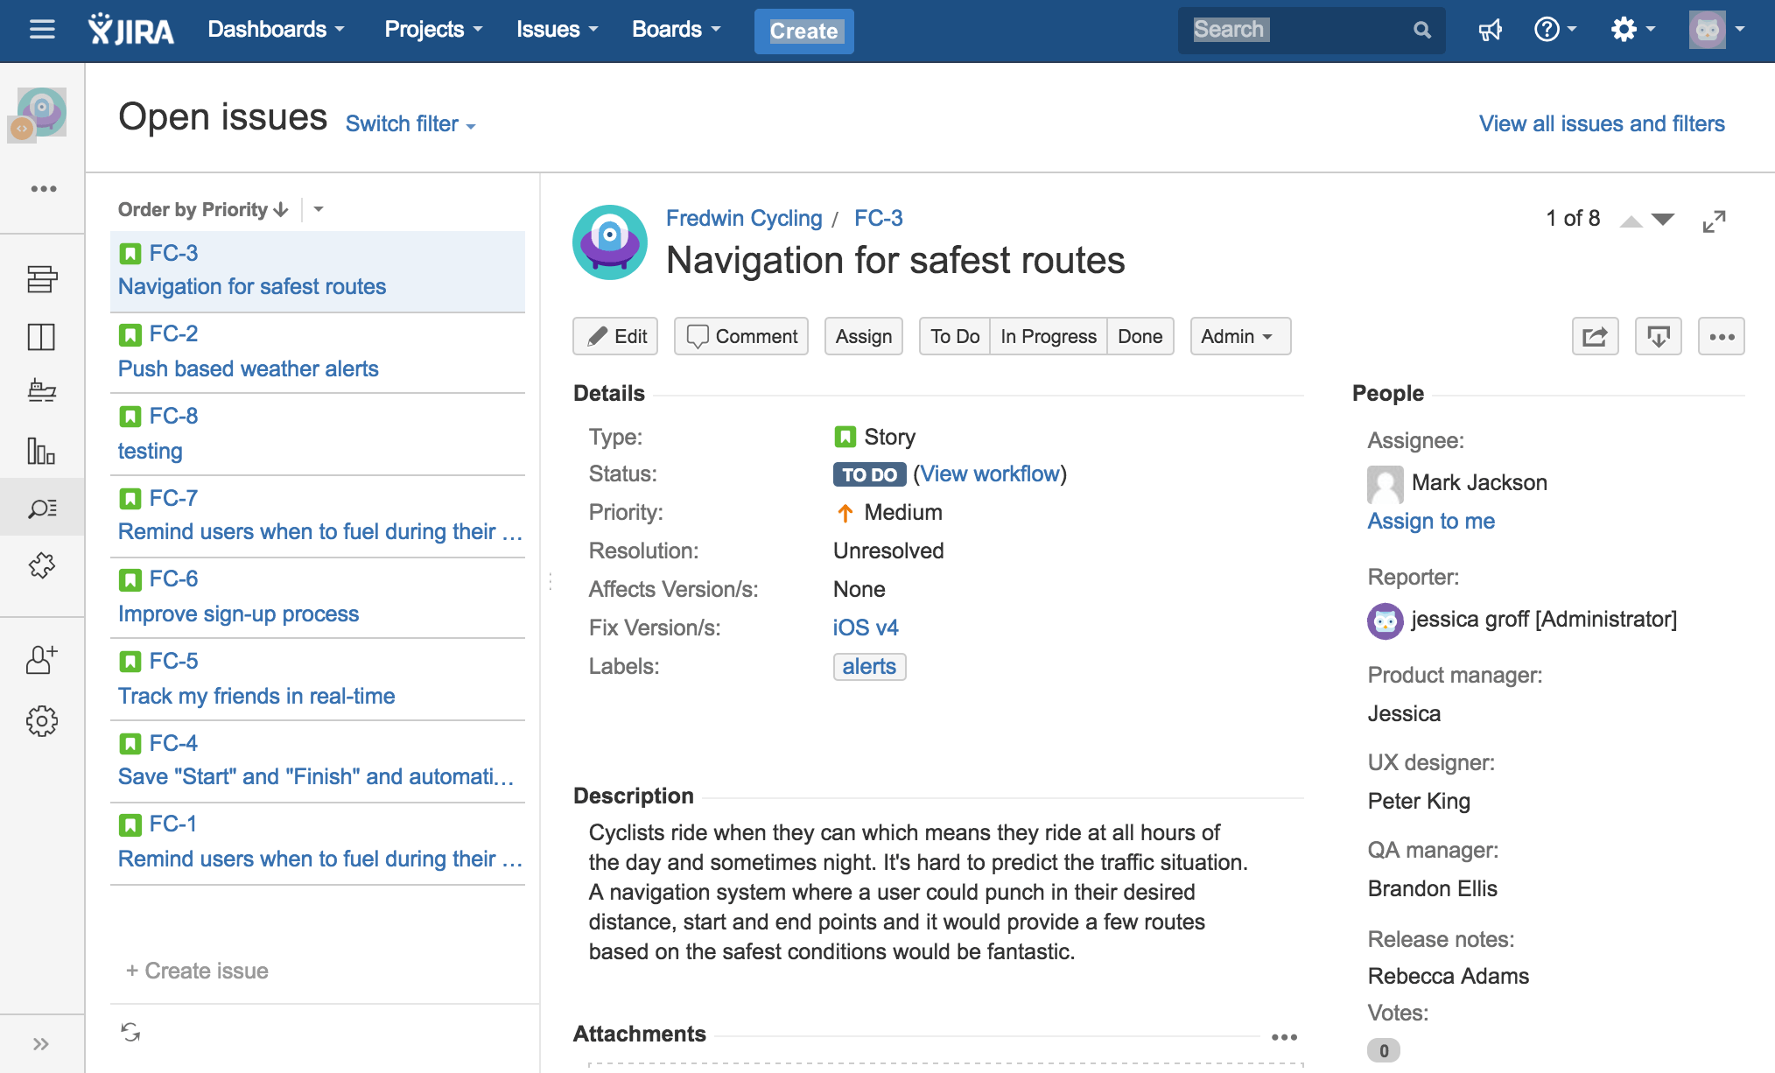This screenshot has width=1775, height=1073.
Task: Click the JIRA logo
Action: [130, 30]
